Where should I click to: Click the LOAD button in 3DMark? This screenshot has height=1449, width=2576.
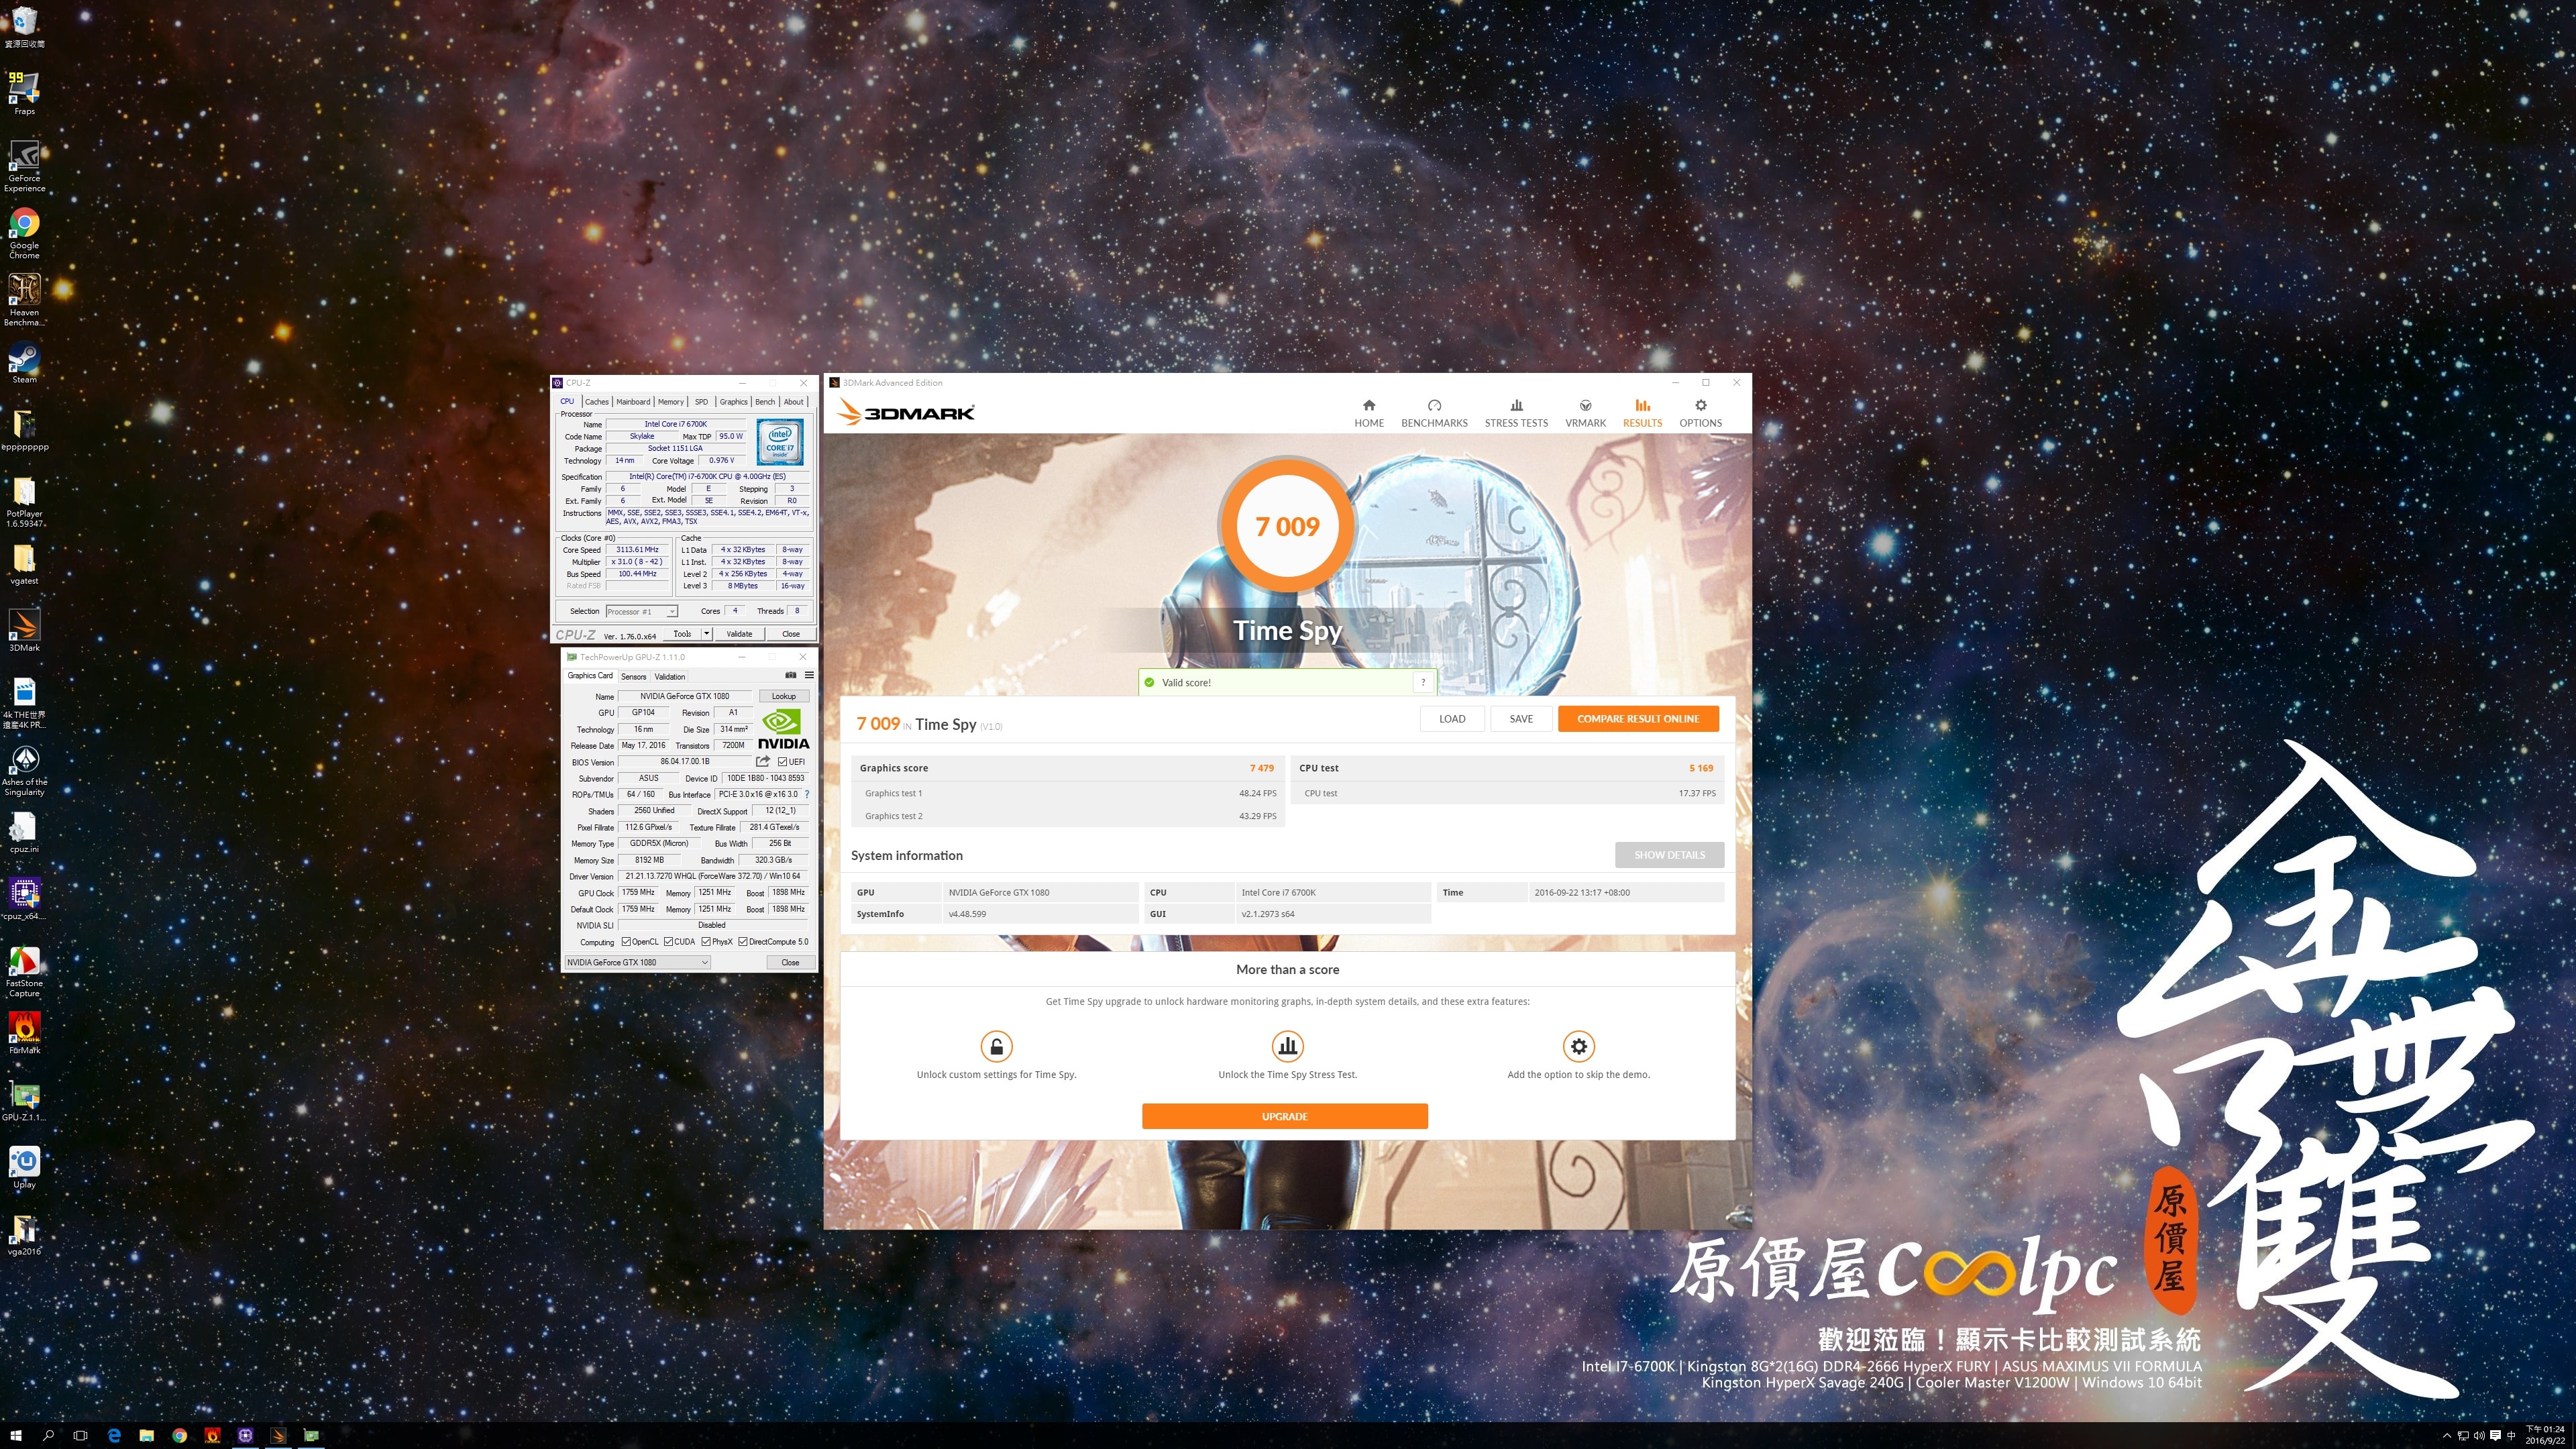point(1452,719)
